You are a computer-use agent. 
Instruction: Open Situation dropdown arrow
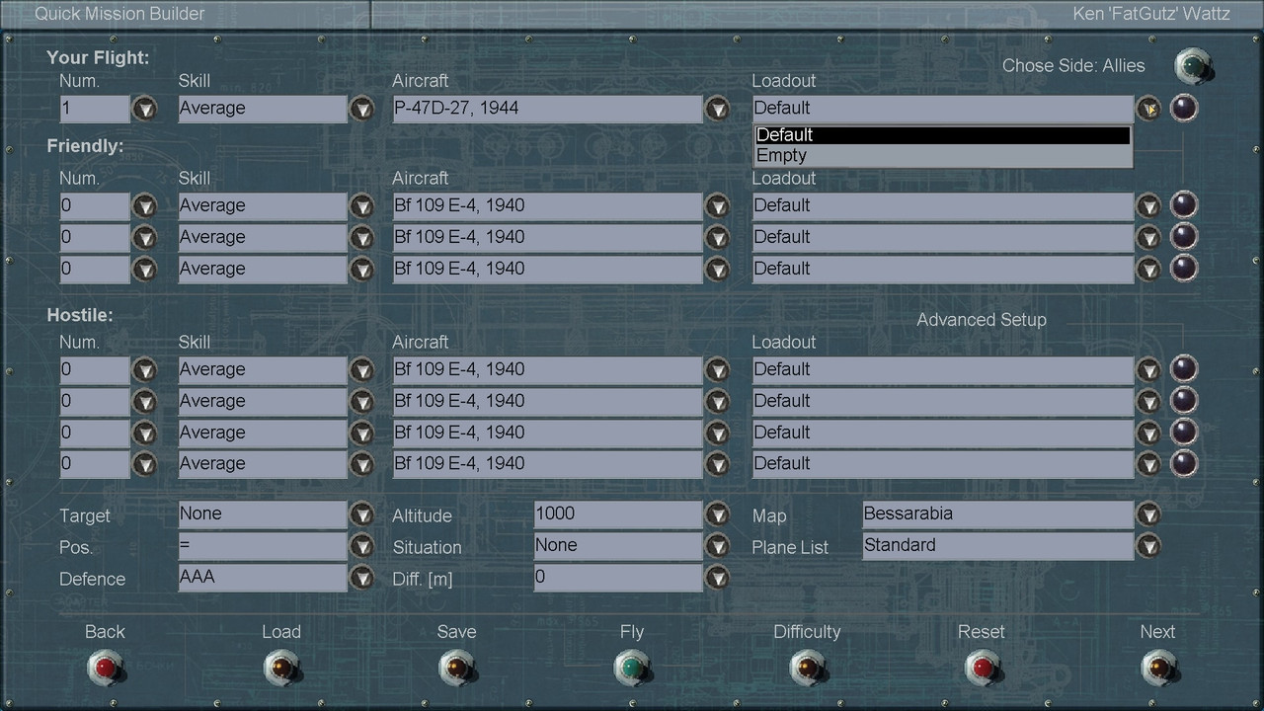717,546
